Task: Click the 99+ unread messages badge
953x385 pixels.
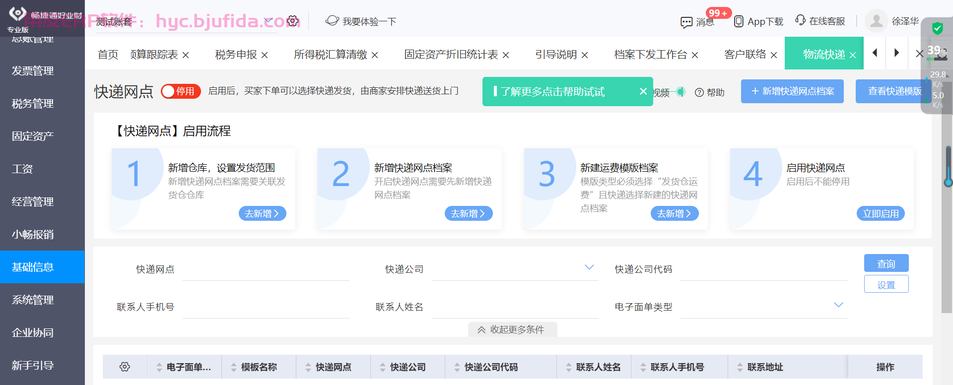Action: pyautogui.click(x=718, y=13)
